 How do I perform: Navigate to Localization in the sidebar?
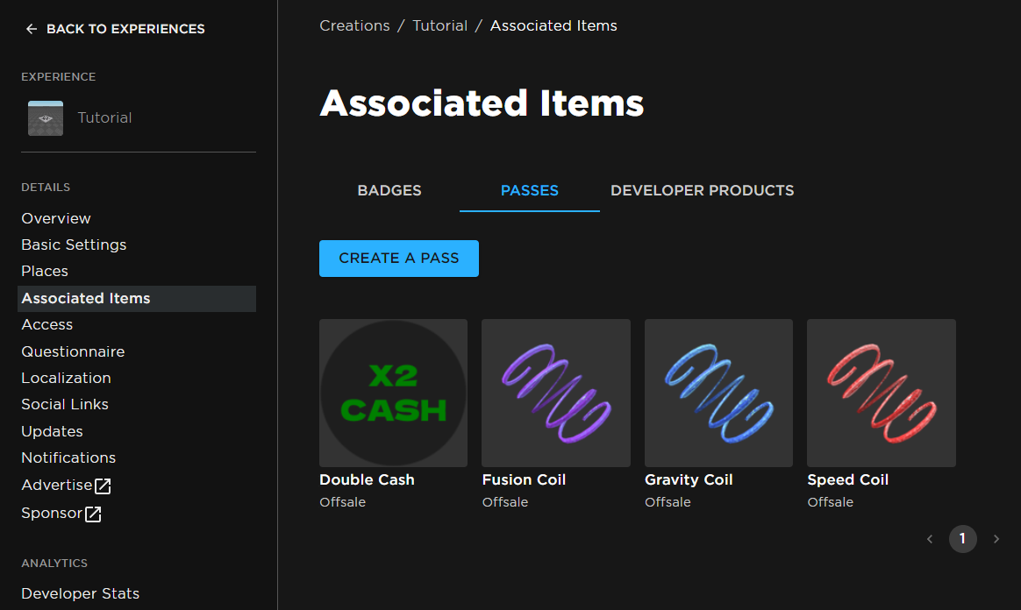tap(66, 378)
